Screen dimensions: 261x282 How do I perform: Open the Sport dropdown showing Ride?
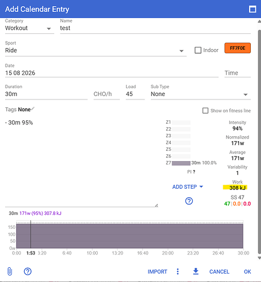tap(95, 50)
